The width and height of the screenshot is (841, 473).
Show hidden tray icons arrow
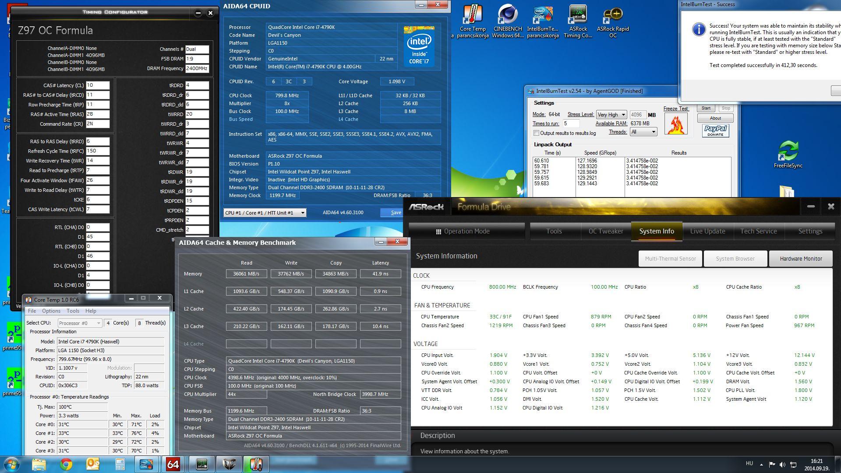[761, 464]
